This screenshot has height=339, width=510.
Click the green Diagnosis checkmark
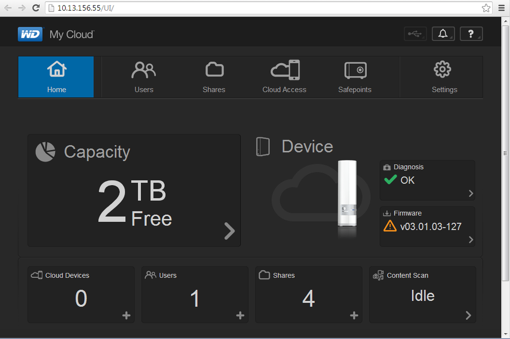(390, 179)
